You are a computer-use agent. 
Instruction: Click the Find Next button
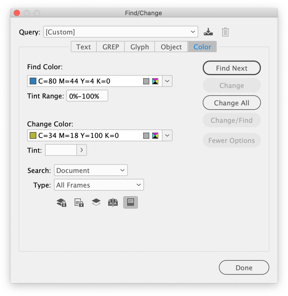pyautogui.click(x=231, y=68)
